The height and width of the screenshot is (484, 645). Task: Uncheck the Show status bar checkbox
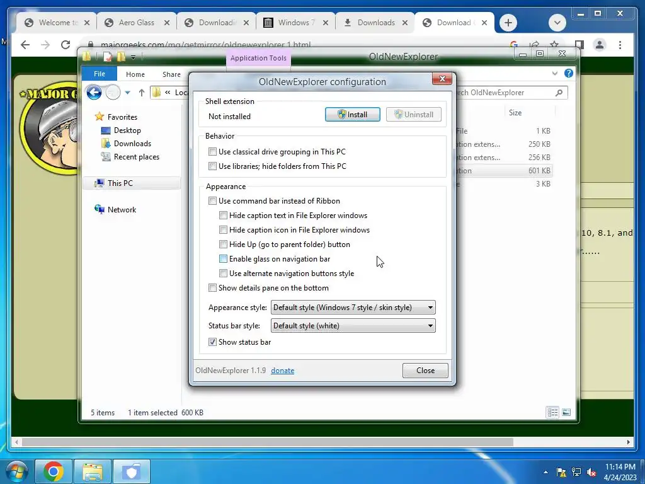tap(212, 342)
